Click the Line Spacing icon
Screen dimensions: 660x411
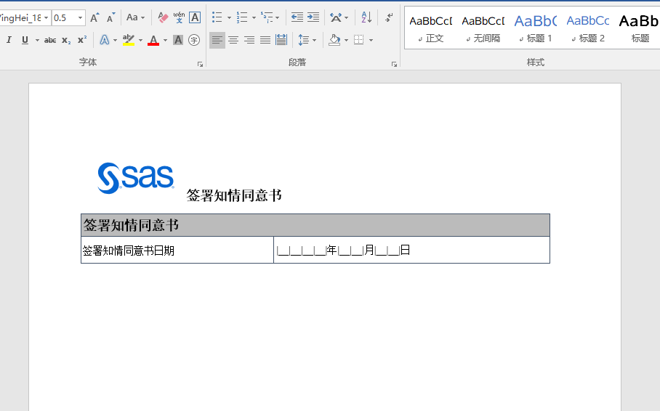[304, 40]
